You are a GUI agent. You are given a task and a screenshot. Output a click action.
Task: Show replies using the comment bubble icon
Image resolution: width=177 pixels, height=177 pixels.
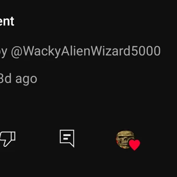[67, 138]
